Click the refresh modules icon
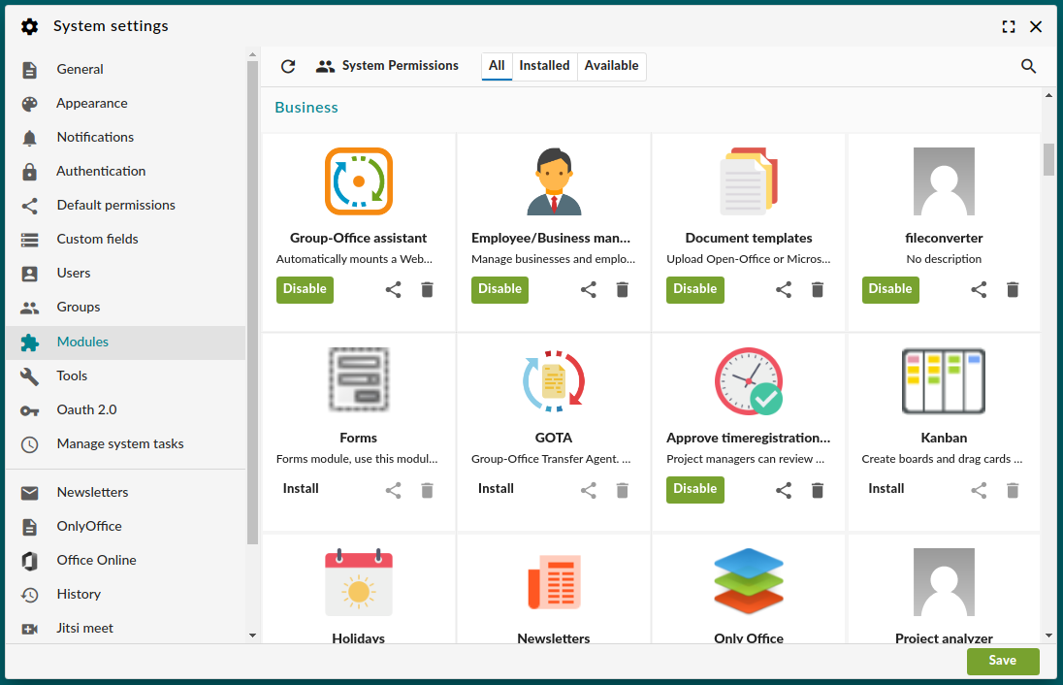1063x685 pixels. [x=288, y=66]
